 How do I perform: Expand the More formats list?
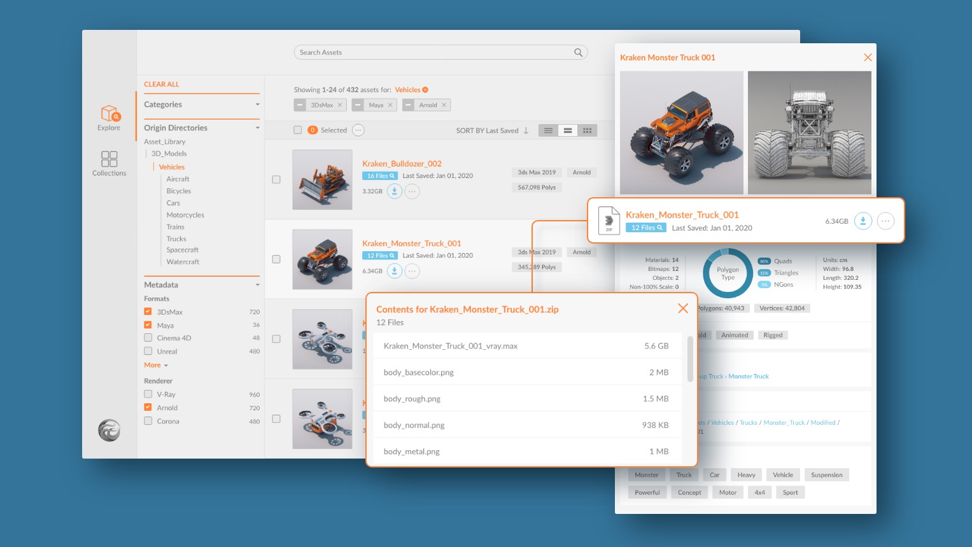(x=153, y=365)
